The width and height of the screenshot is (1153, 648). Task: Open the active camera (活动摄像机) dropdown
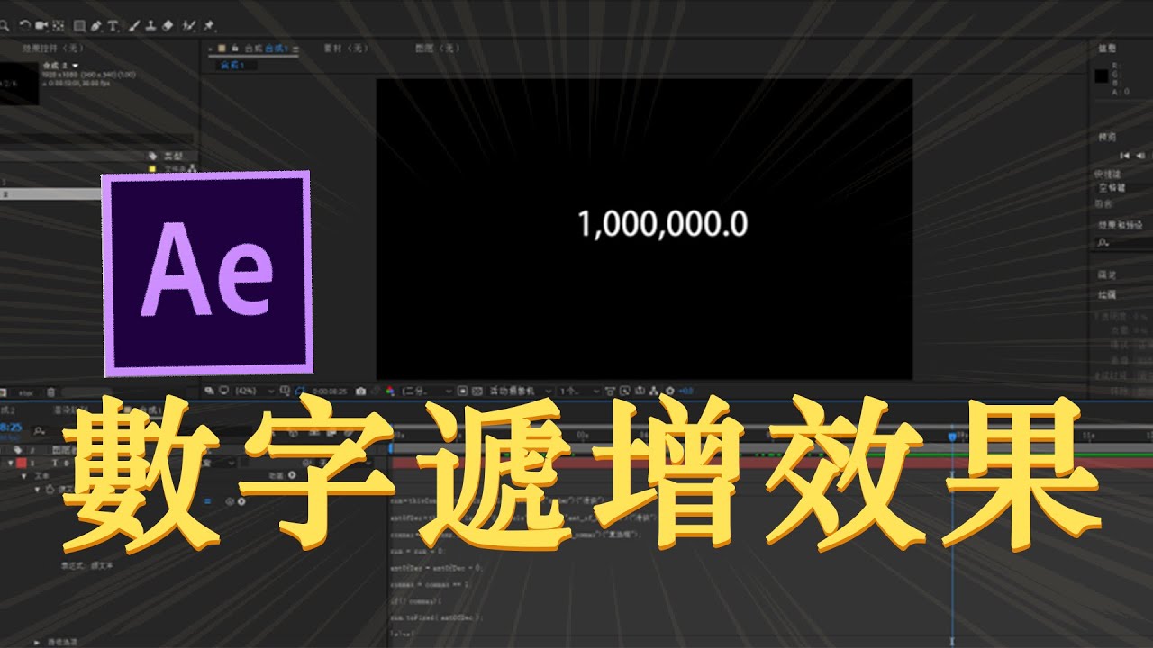coord(520,391)
